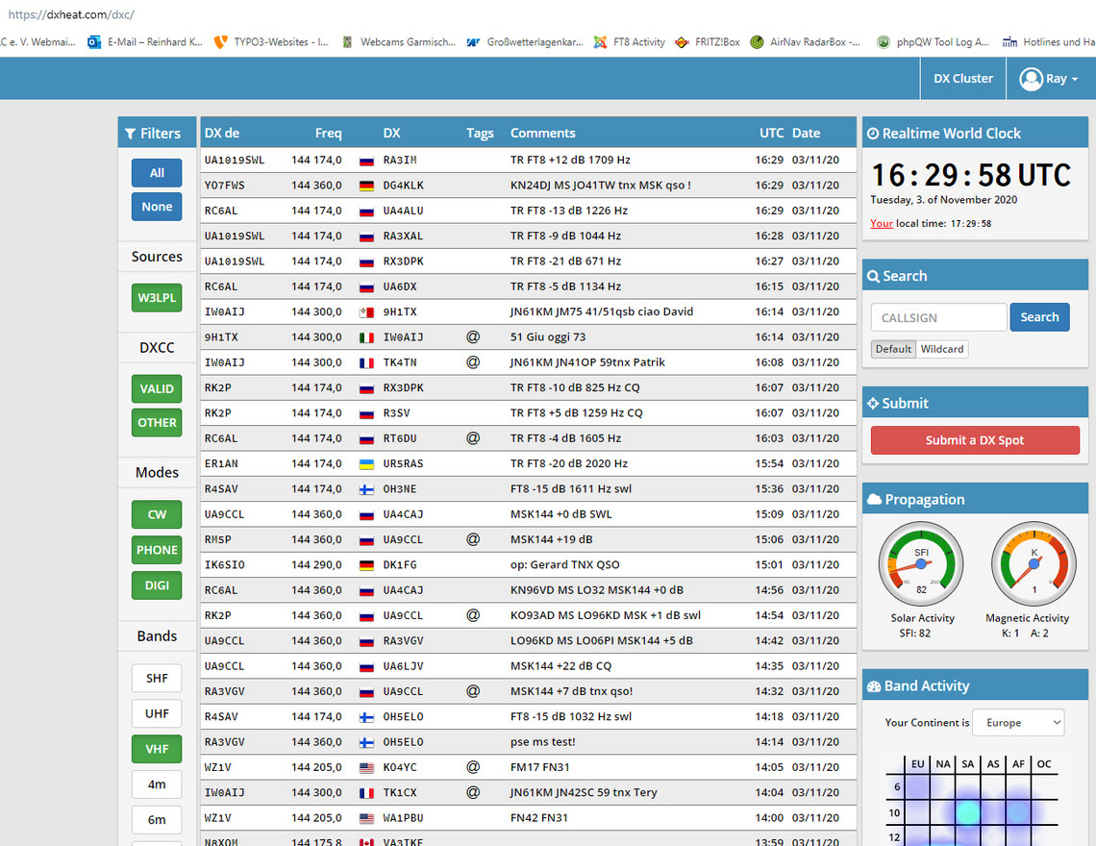
Task: Click the magnifier icon in Search header
Action: (873, 276)
